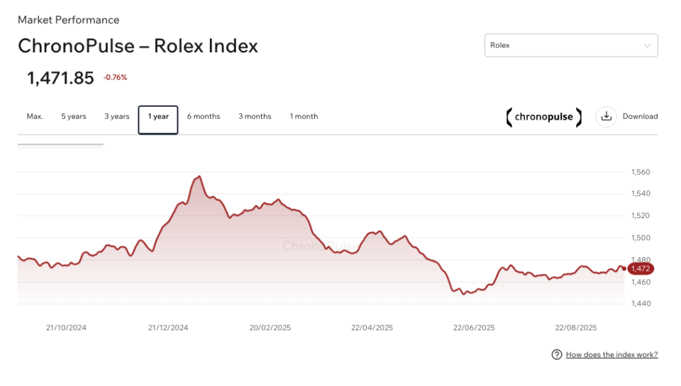Open the Rolex brand dropdown
681x386 pixels.
570,45
